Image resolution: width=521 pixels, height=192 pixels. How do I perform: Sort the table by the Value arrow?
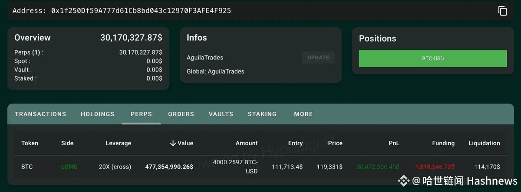pos(173,143)
